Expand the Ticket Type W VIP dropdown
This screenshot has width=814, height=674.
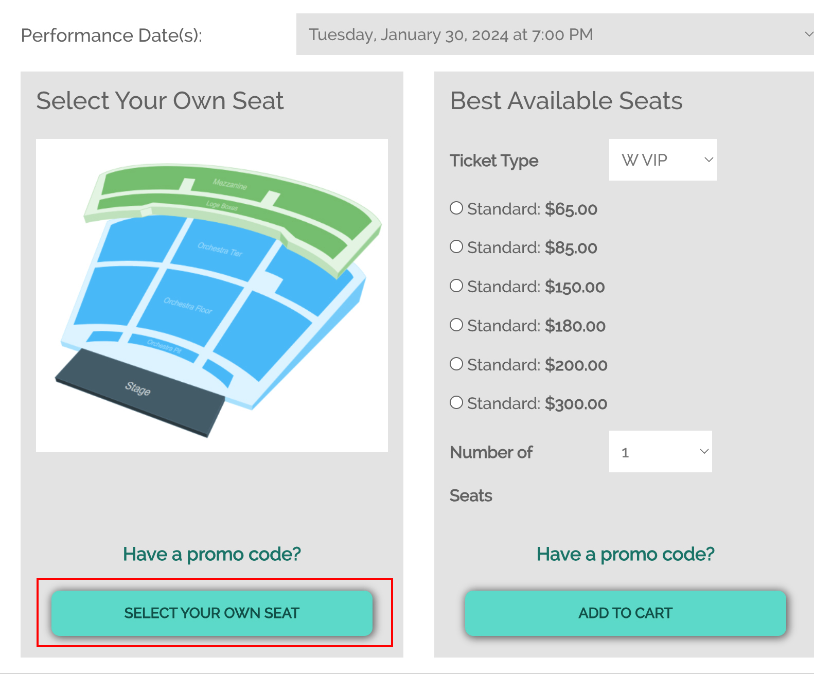(x=662, y=160)
